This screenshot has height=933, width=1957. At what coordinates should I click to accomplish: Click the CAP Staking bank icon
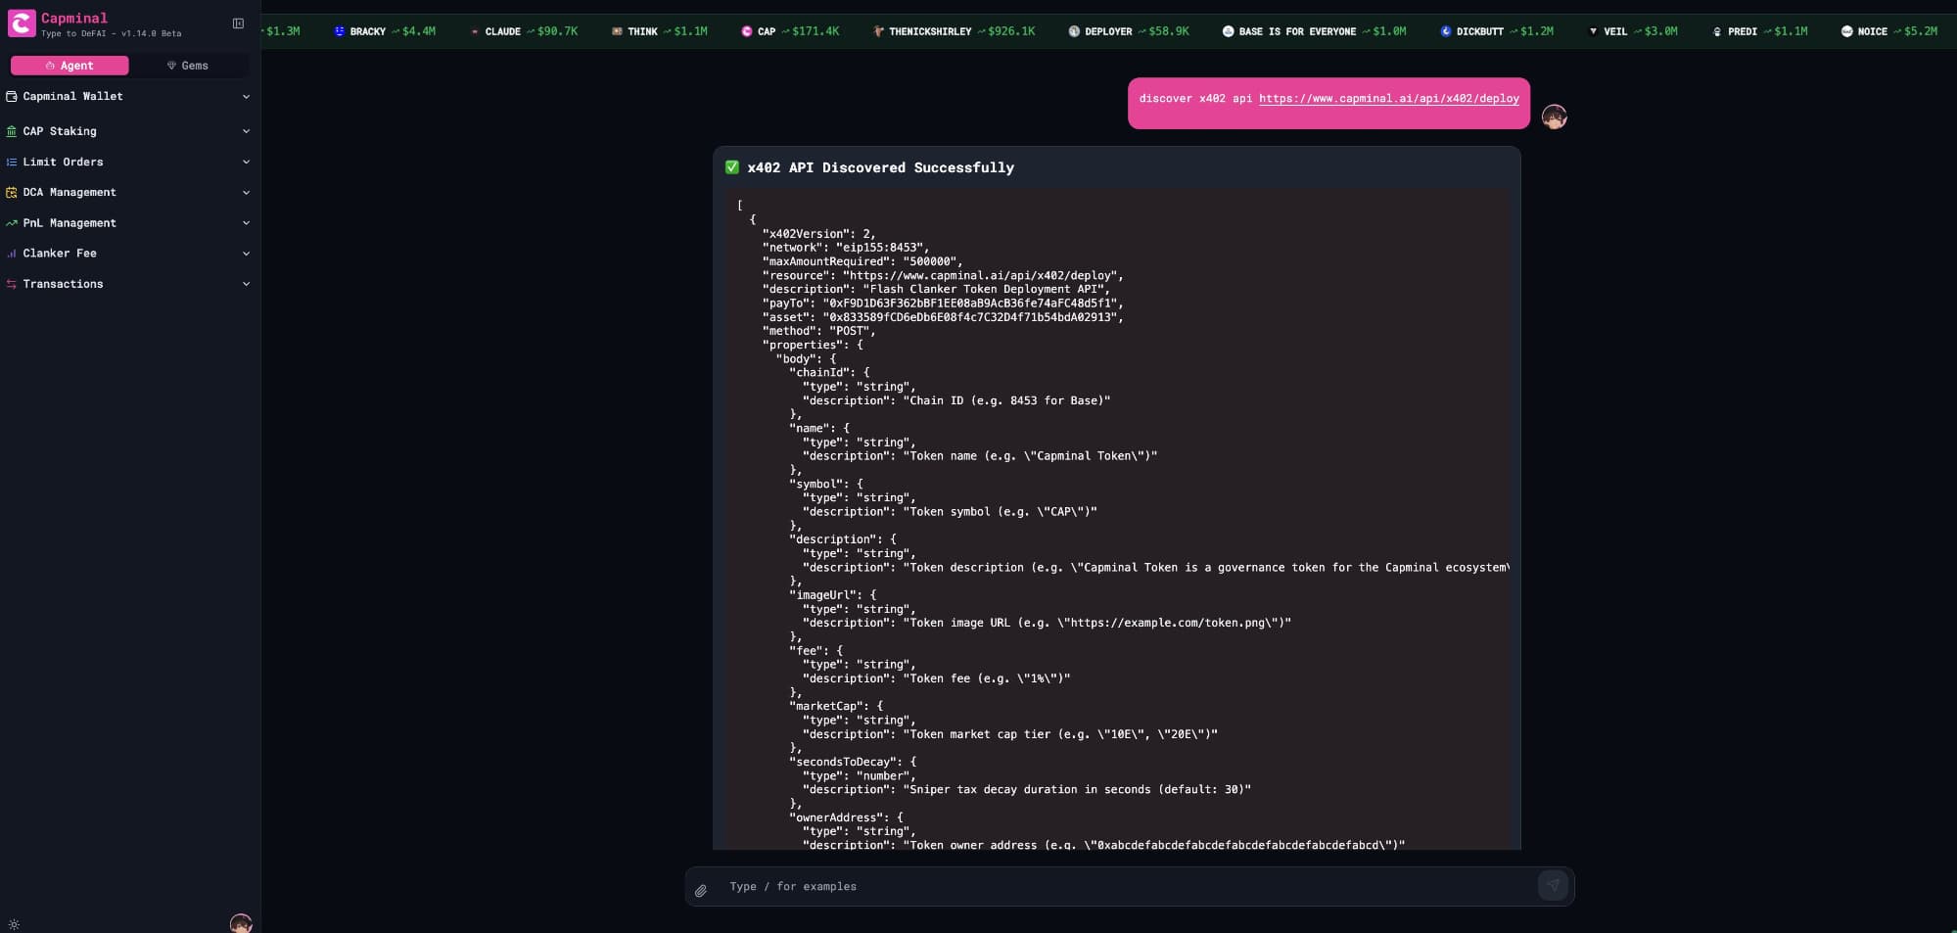12,131
